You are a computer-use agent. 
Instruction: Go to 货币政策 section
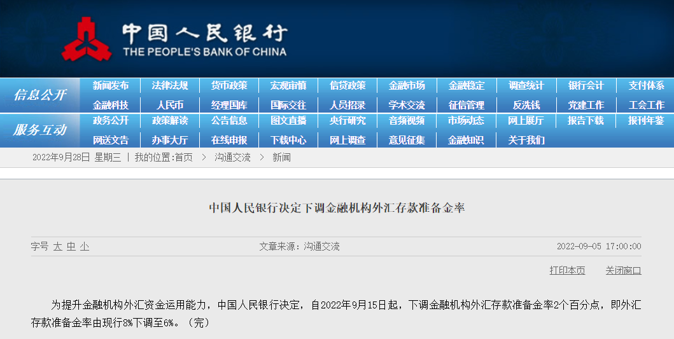(x=229, y=85)
